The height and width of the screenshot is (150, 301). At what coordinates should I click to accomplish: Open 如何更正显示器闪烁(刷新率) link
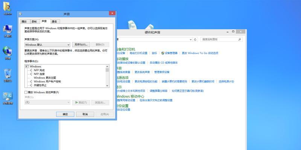pos(188,91)
